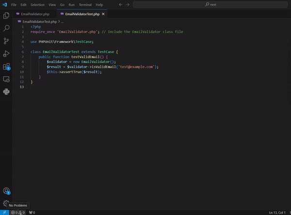Viewport: 291px width, 215px height.
Task: Click Ln 13, Col 1 in status bar
Action: 277,213
